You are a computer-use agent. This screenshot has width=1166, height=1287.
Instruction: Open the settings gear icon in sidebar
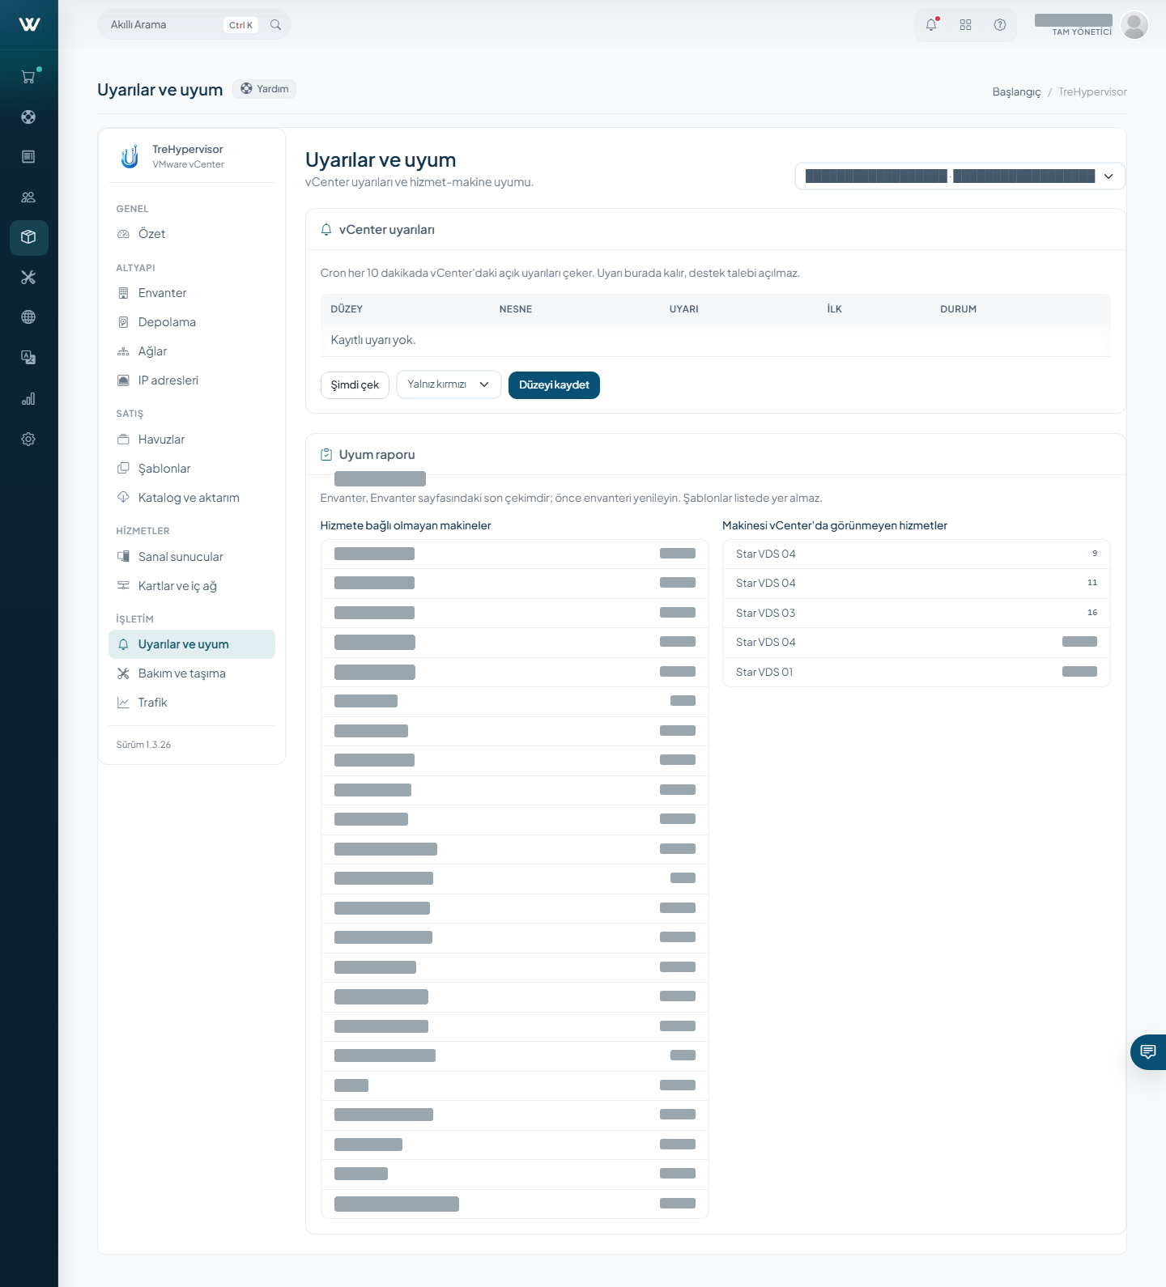(x=28, y=439)
